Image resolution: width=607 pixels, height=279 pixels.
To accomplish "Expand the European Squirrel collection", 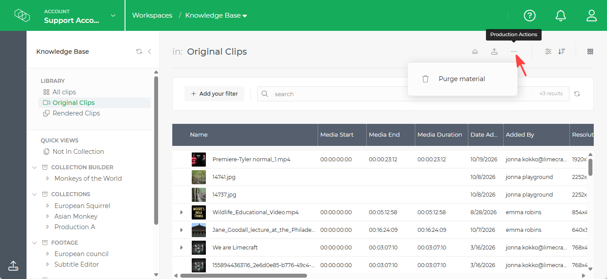I will (48, 206).
